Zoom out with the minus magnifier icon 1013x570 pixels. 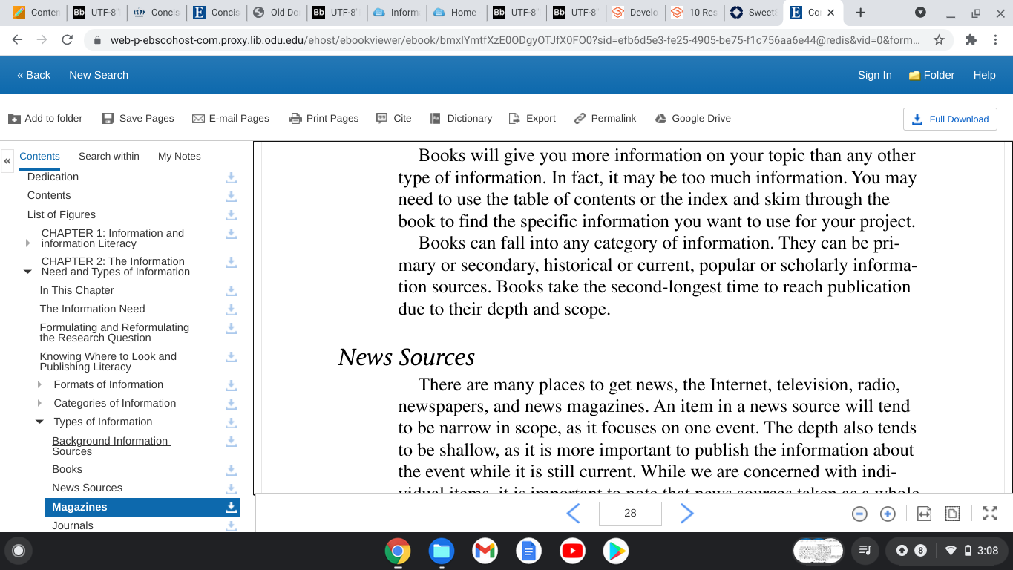(x=859, y=514)
